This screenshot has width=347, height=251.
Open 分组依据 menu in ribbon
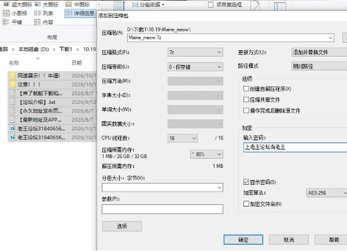(149, 5)
